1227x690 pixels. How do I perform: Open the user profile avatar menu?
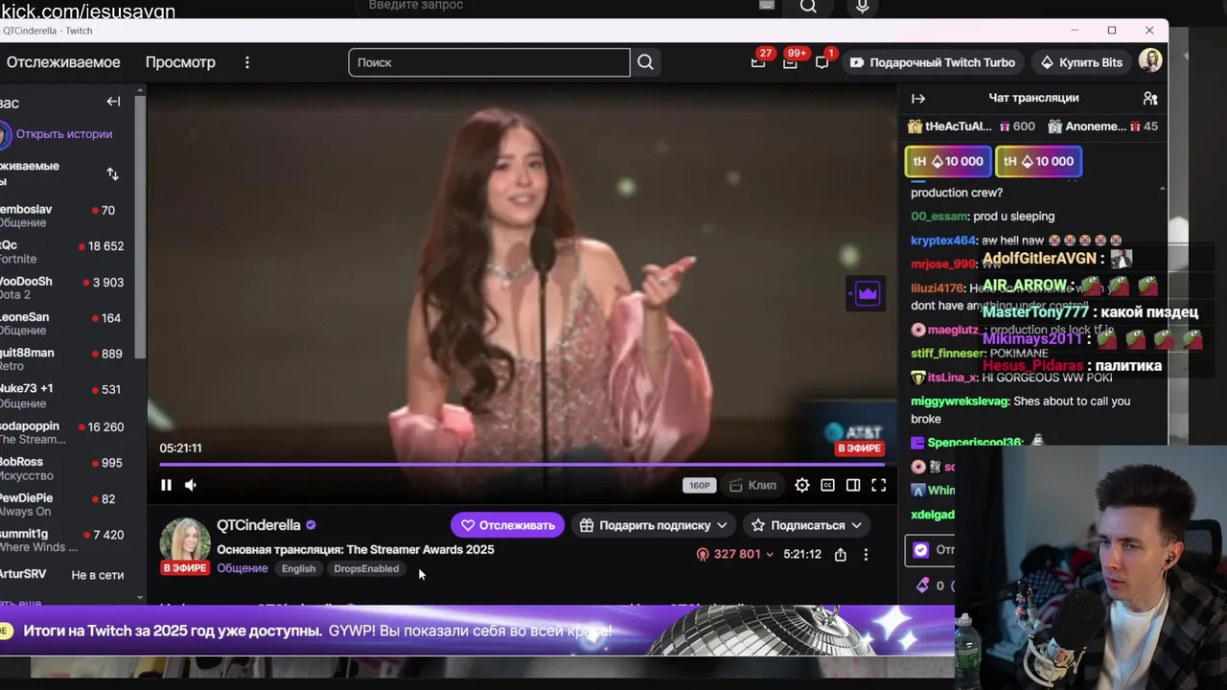[x=1150, y=61]
